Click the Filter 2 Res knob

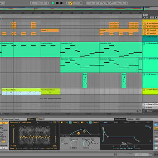[93, 142]
